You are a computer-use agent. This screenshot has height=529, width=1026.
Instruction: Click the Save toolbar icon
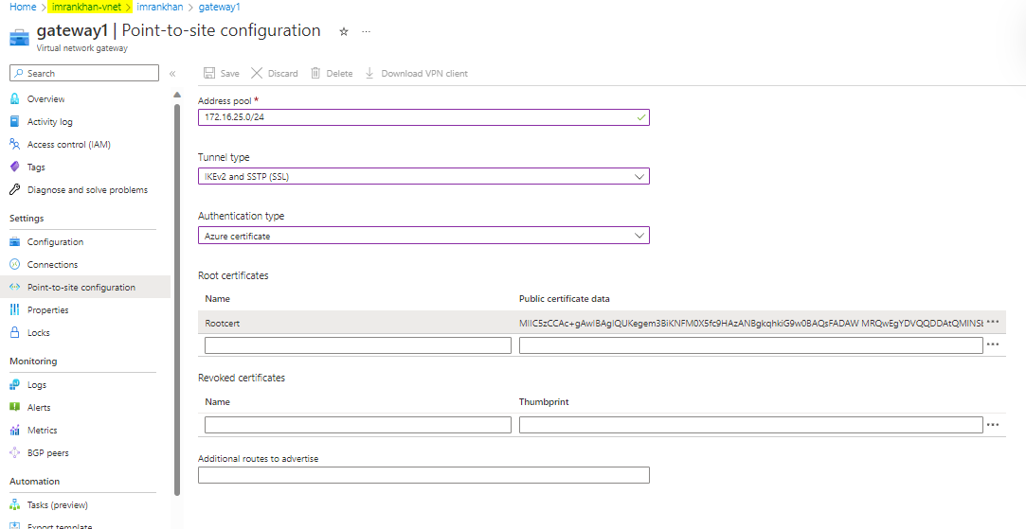coord(209,73)
